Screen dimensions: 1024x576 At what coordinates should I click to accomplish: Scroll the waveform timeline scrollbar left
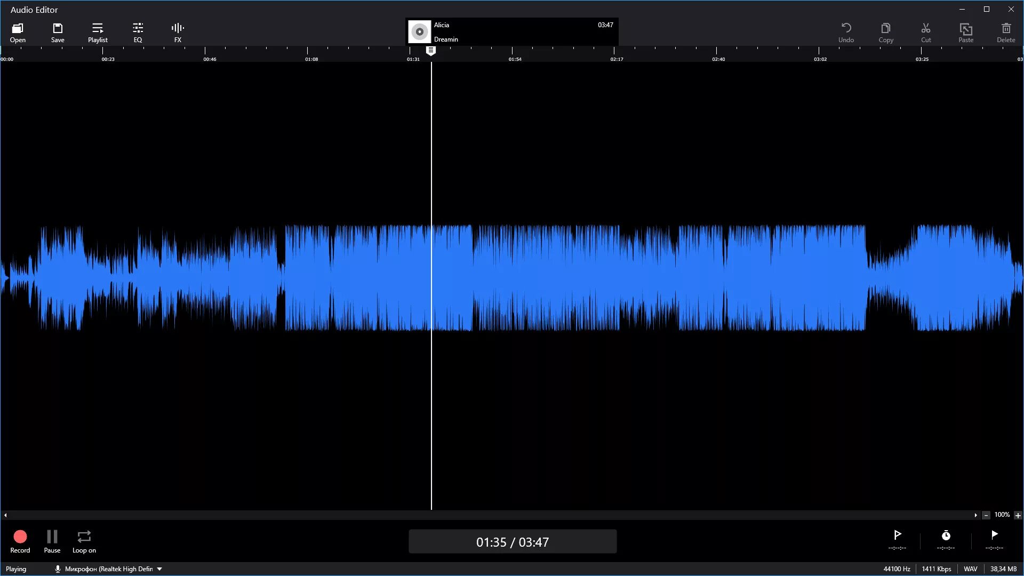pos(5,515)
